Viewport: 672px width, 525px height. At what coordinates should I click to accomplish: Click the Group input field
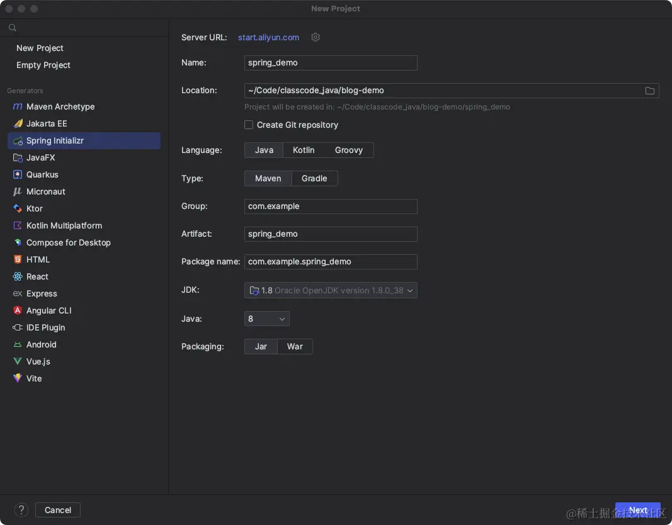[331, 206]
